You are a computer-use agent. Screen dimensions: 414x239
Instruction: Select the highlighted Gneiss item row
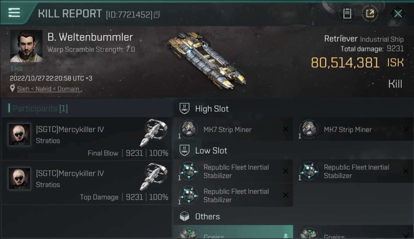point(233,233)
